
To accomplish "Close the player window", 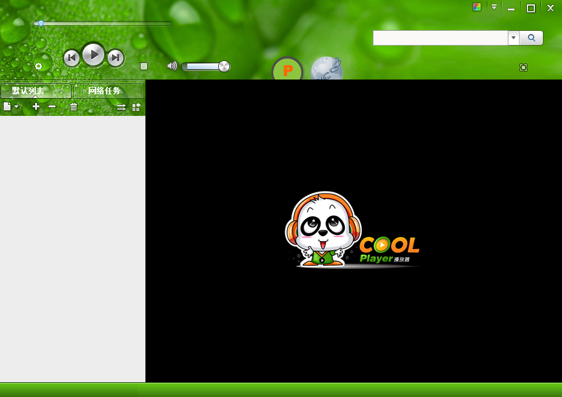I will 550,8.
